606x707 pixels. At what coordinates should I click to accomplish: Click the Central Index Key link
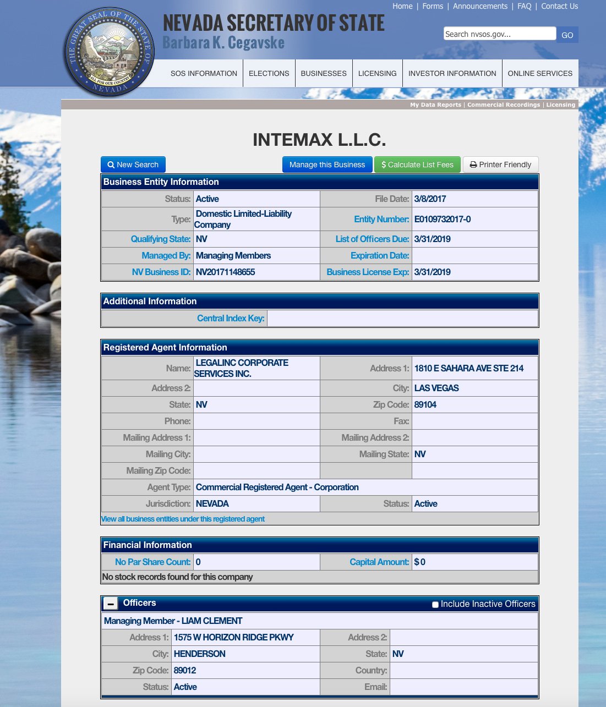tap(231, 318)
